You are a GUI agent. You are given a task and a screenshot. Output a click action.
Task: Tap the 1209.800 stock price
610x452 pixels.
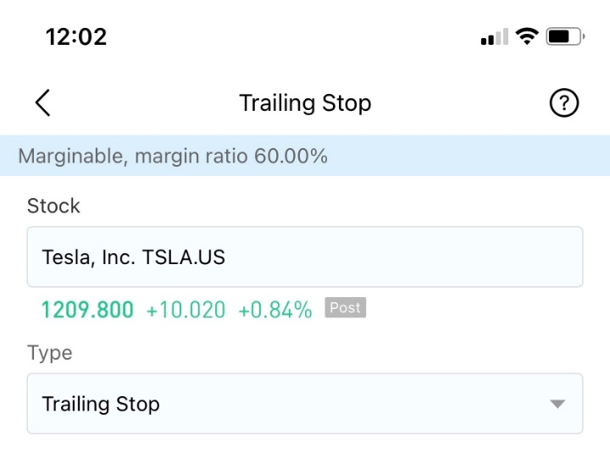click(x=87, y=310)
